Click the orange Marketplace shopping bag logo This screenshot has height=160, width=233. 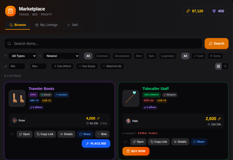11,11
